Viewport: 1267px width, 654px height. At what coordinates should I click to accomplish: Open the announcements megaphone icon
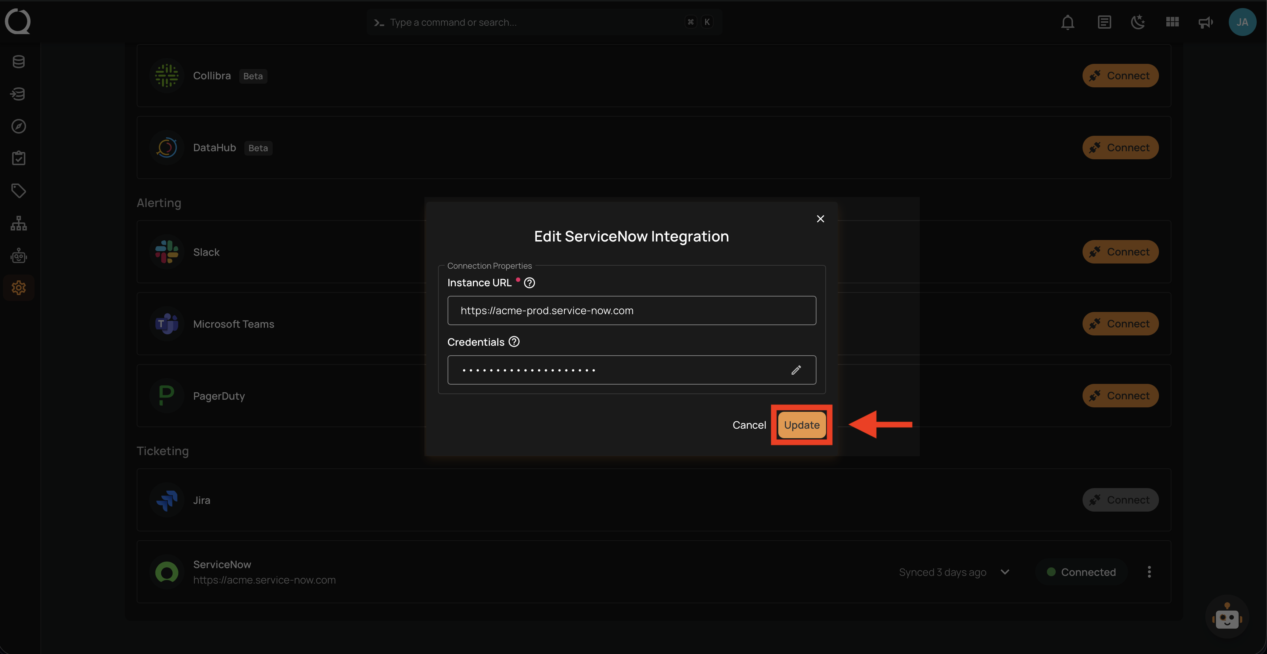point(1206,22)
